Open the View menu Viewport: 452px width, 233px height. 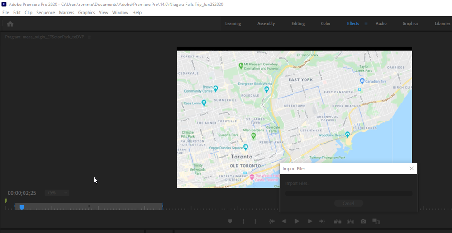pyautogui.click(x=103, y=12)
